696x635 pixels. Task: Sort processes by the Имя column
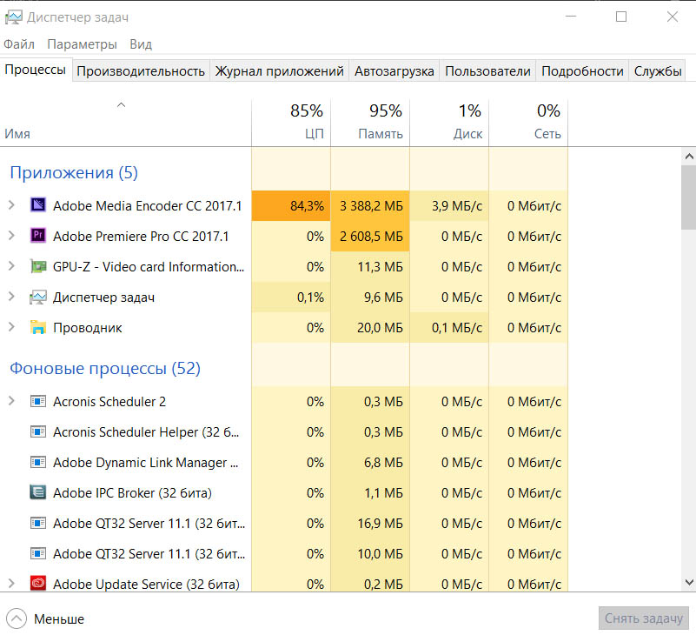pyautogui.click(x=126, y=122)
